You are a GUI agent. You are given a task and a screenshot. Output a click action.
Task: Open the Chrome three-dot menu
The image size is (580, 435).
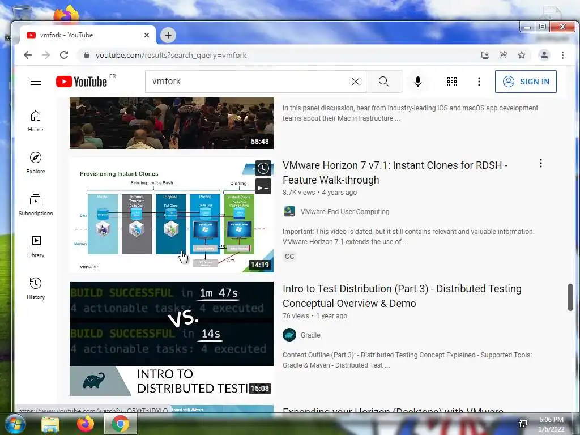(562, 55)
